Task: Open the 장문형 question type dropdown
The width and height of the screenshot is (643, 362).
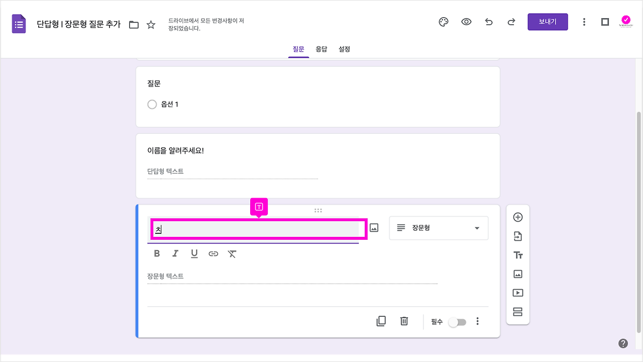Action: pos(439,228)
